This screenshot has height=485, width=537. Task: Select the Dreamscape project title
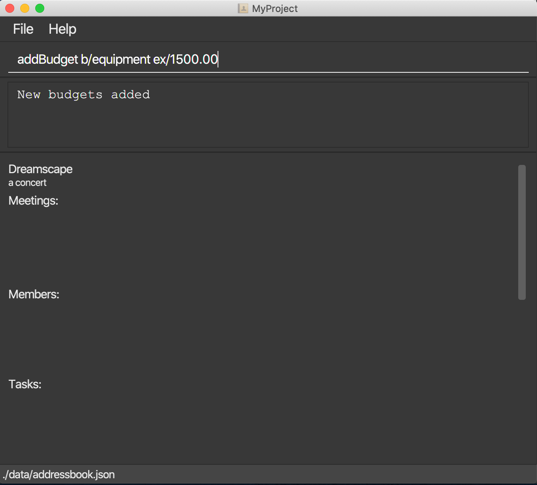point(40,169)
